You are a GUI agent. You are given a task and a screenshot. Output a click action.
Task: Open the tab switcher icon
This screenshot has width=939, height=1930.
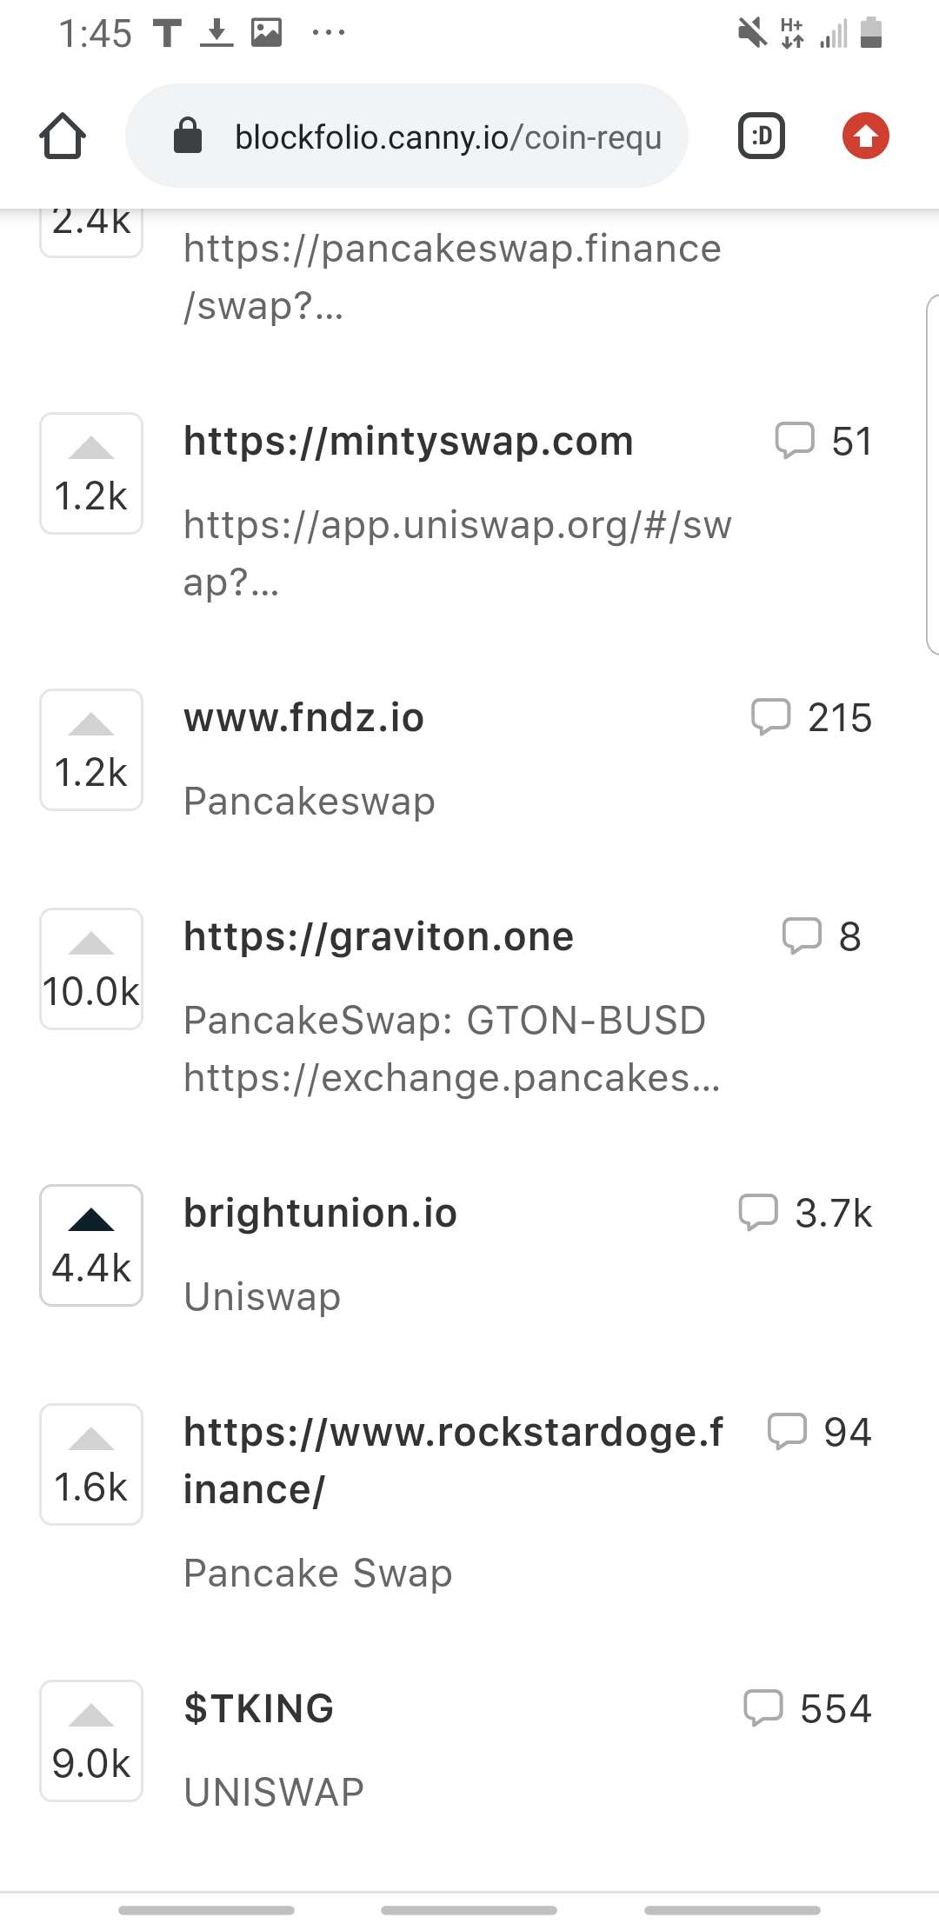point(762,136)
